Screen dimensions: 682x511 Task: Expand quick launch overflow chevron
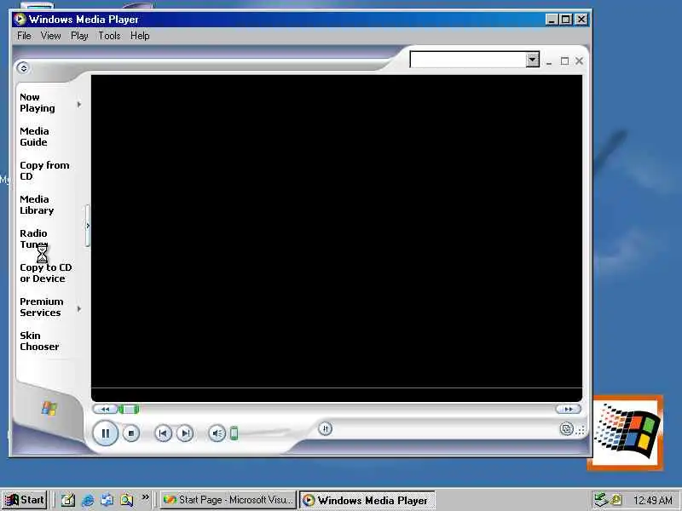tap(145, 497)
